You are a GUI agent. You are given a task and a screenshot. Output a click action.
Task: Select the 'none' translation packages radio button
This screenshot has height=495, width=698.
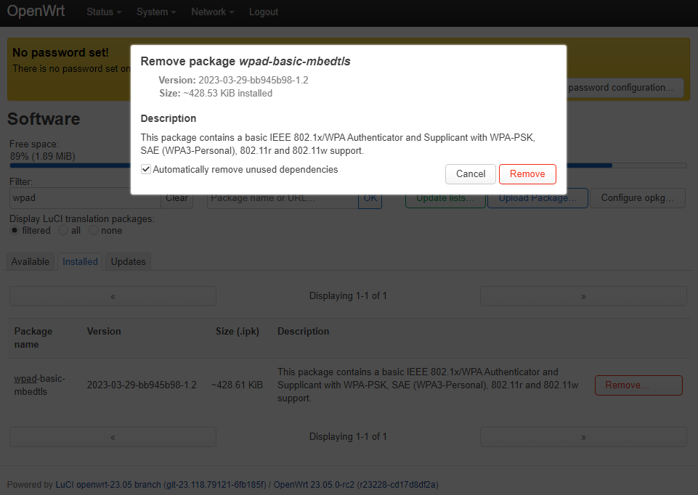click(x=93, y=230)
